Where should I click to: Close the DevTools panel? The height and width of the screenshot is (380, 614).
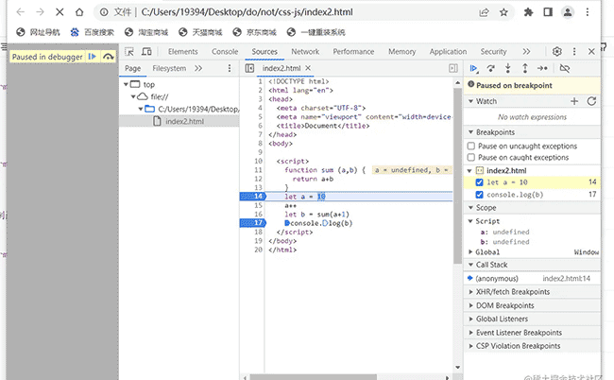pos(591,51)
